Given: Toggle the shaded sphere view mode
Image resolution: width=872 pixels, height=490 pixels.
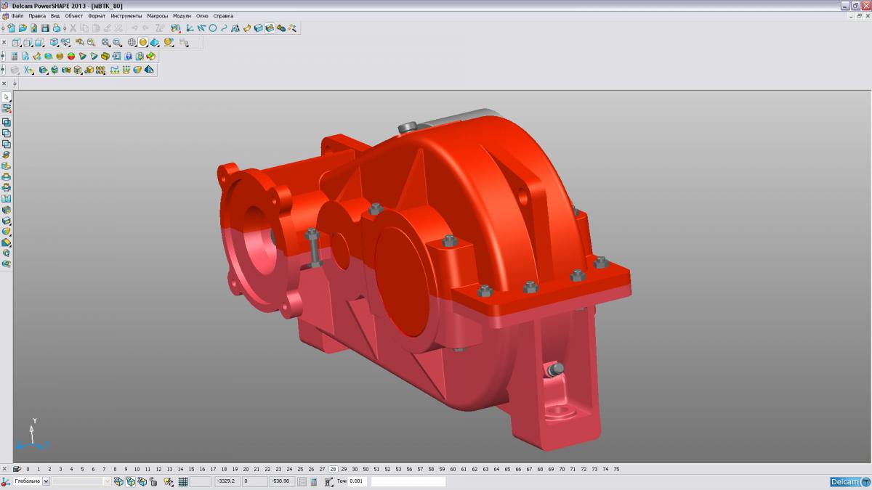Looking at the screenshot, I should (x=143, y=43).
